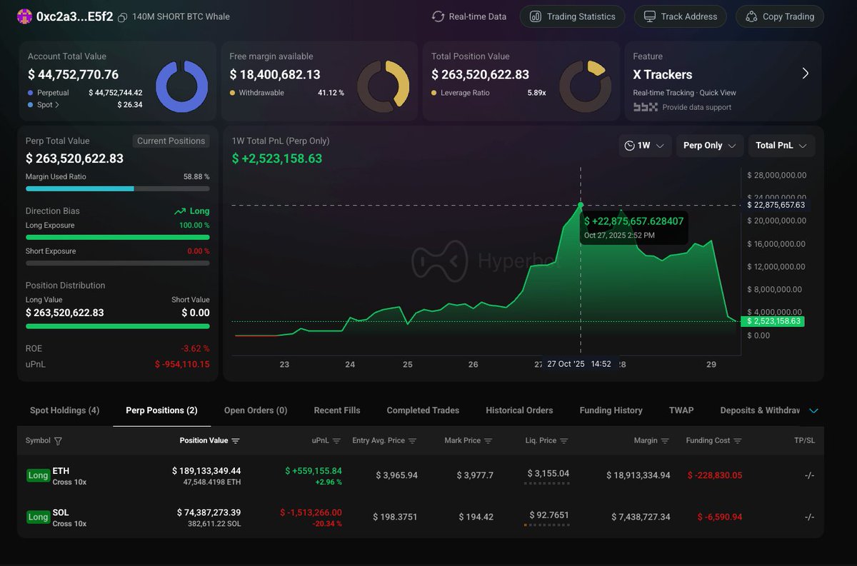Filter by Symbol using the funnel icon
Screen dimensions: 857x566
point(58,441)
